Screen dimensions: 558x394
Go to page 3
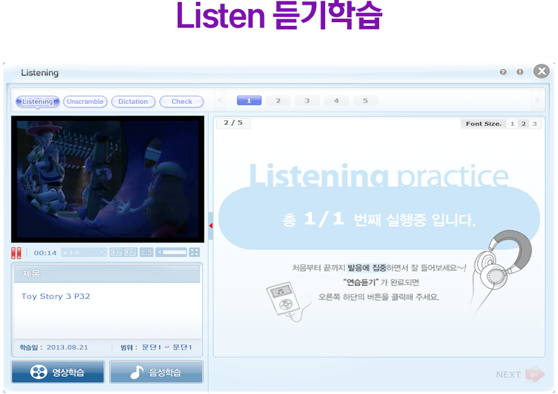tap(307, 101)
